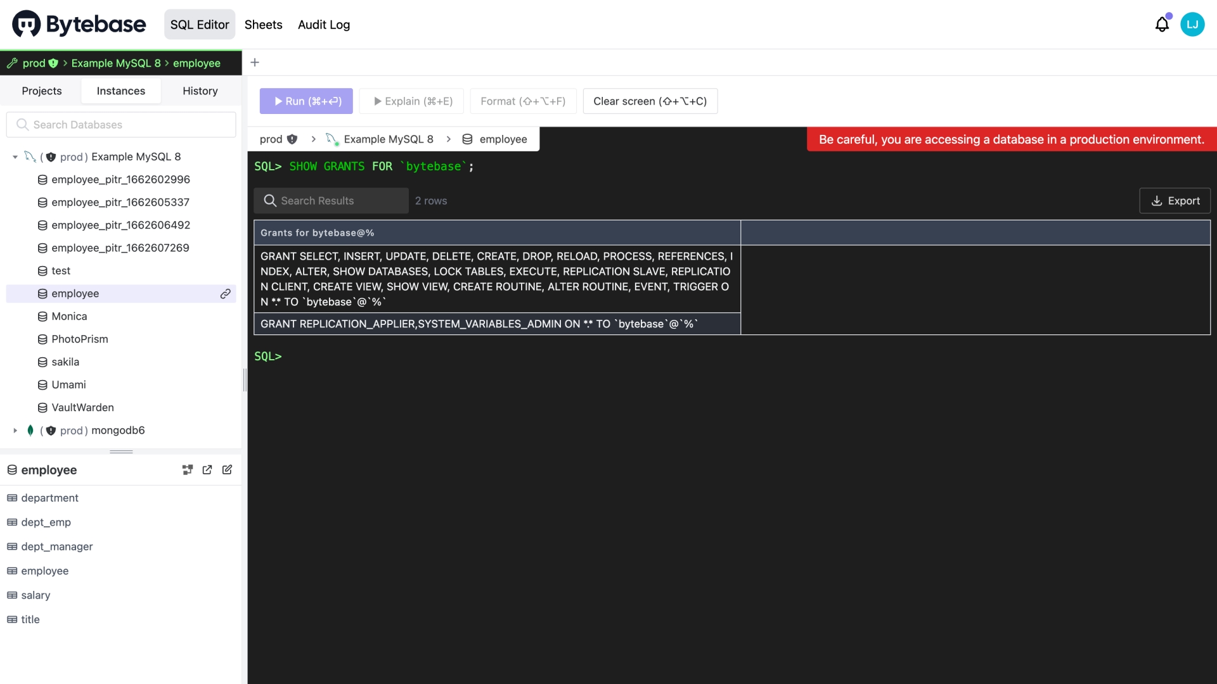Open the notifications bell

[x=1162, y=25]
